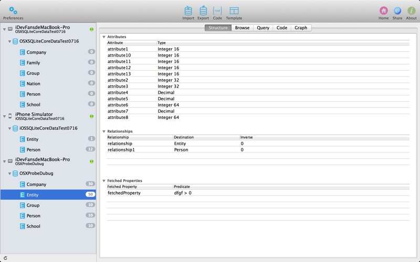Open the Query tab
The image size is (420, 262).
click(263, 28)
